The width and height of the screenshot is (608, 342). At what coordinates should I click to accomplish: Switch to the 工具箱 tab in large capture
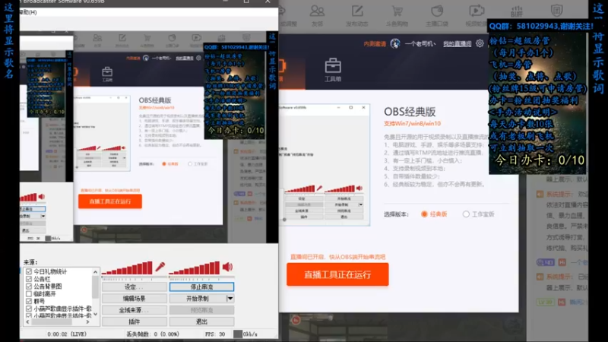pyautogui.click(x=333, y=69)
